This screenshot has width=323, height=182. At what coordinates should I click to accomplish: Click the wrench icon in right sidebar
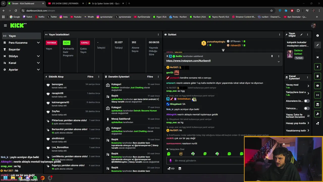[x=317, y=114]
